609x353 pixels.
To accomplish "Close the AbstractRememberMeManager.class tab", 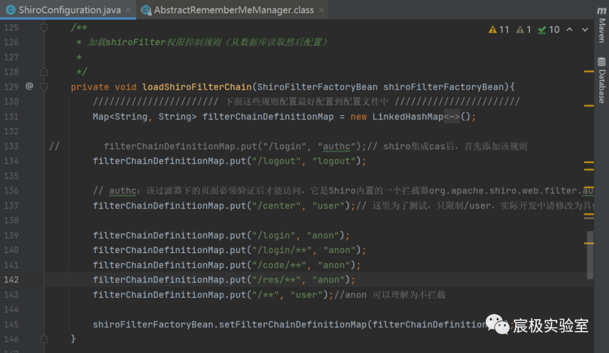I will click(322, 10).
